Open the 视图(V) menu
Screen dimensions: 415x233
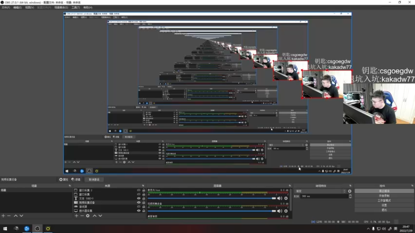point(30,7)
